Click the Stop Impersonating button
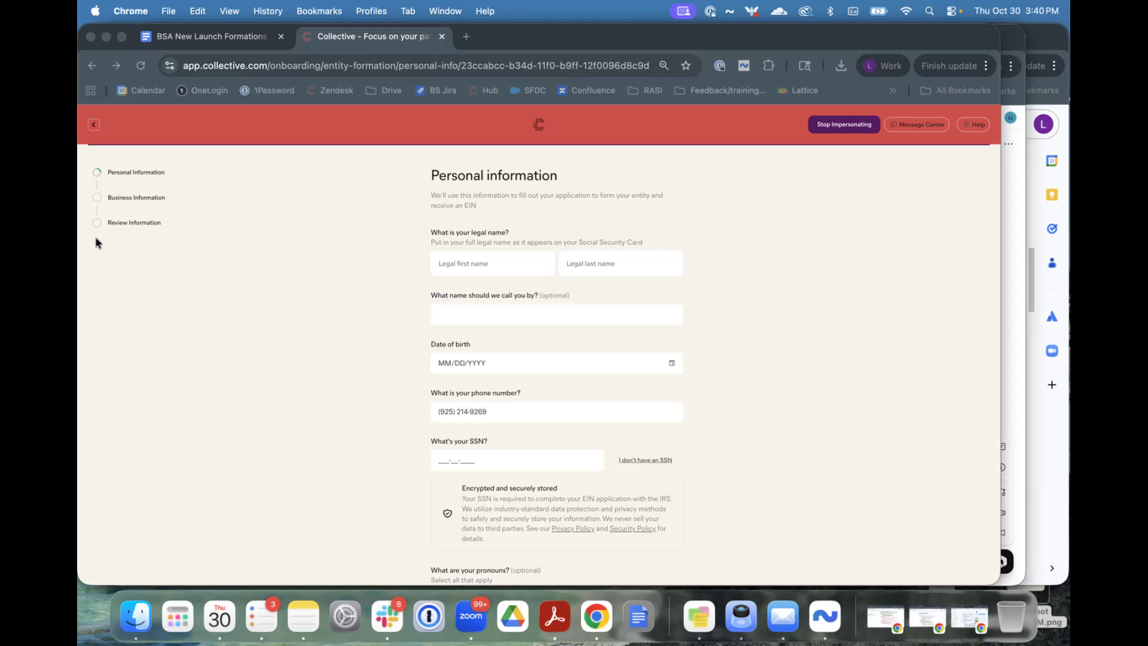The height and width of the screenshot is (646, 1148). point(844,124)
